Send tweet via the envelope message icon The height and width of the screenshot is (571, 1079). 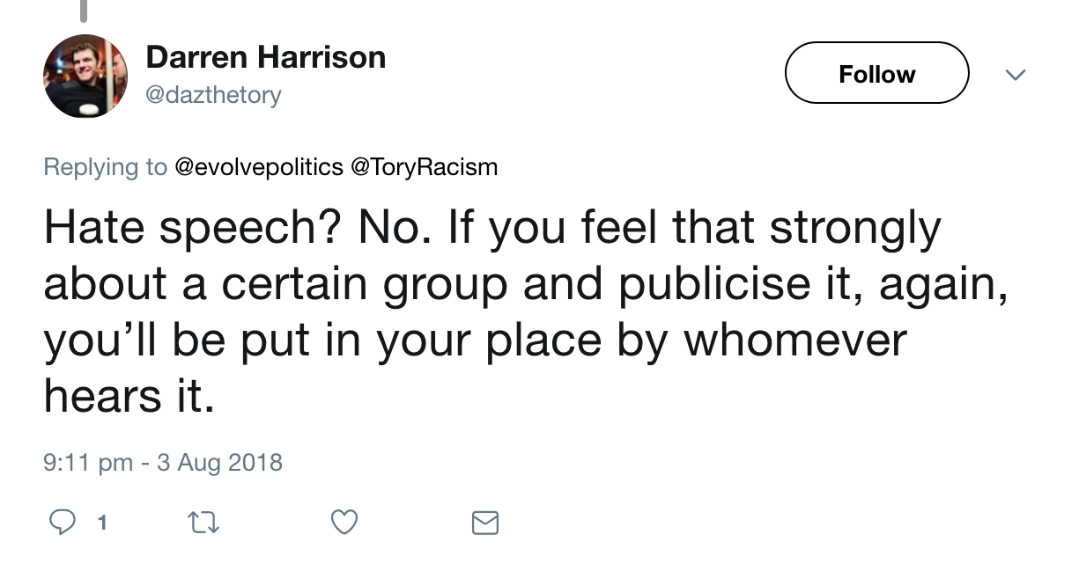coord(485,523)
